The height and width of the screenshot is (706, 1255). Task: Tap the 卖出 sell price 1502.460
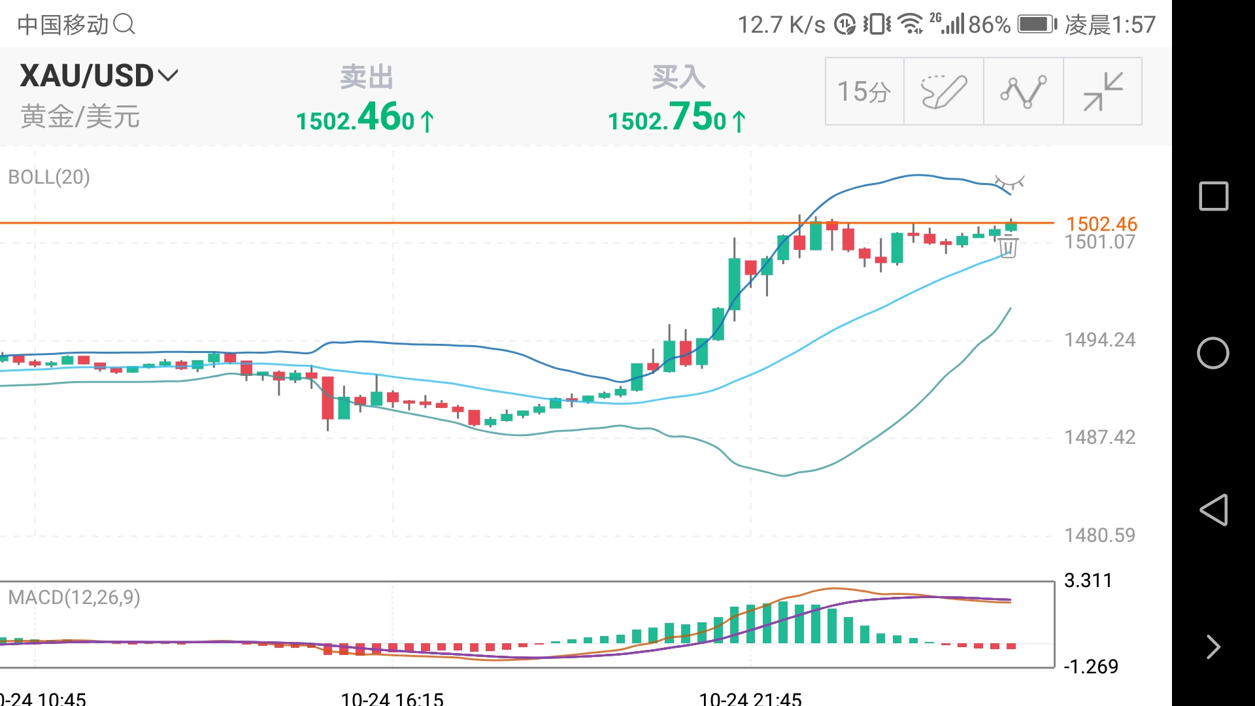coord(365,118)
